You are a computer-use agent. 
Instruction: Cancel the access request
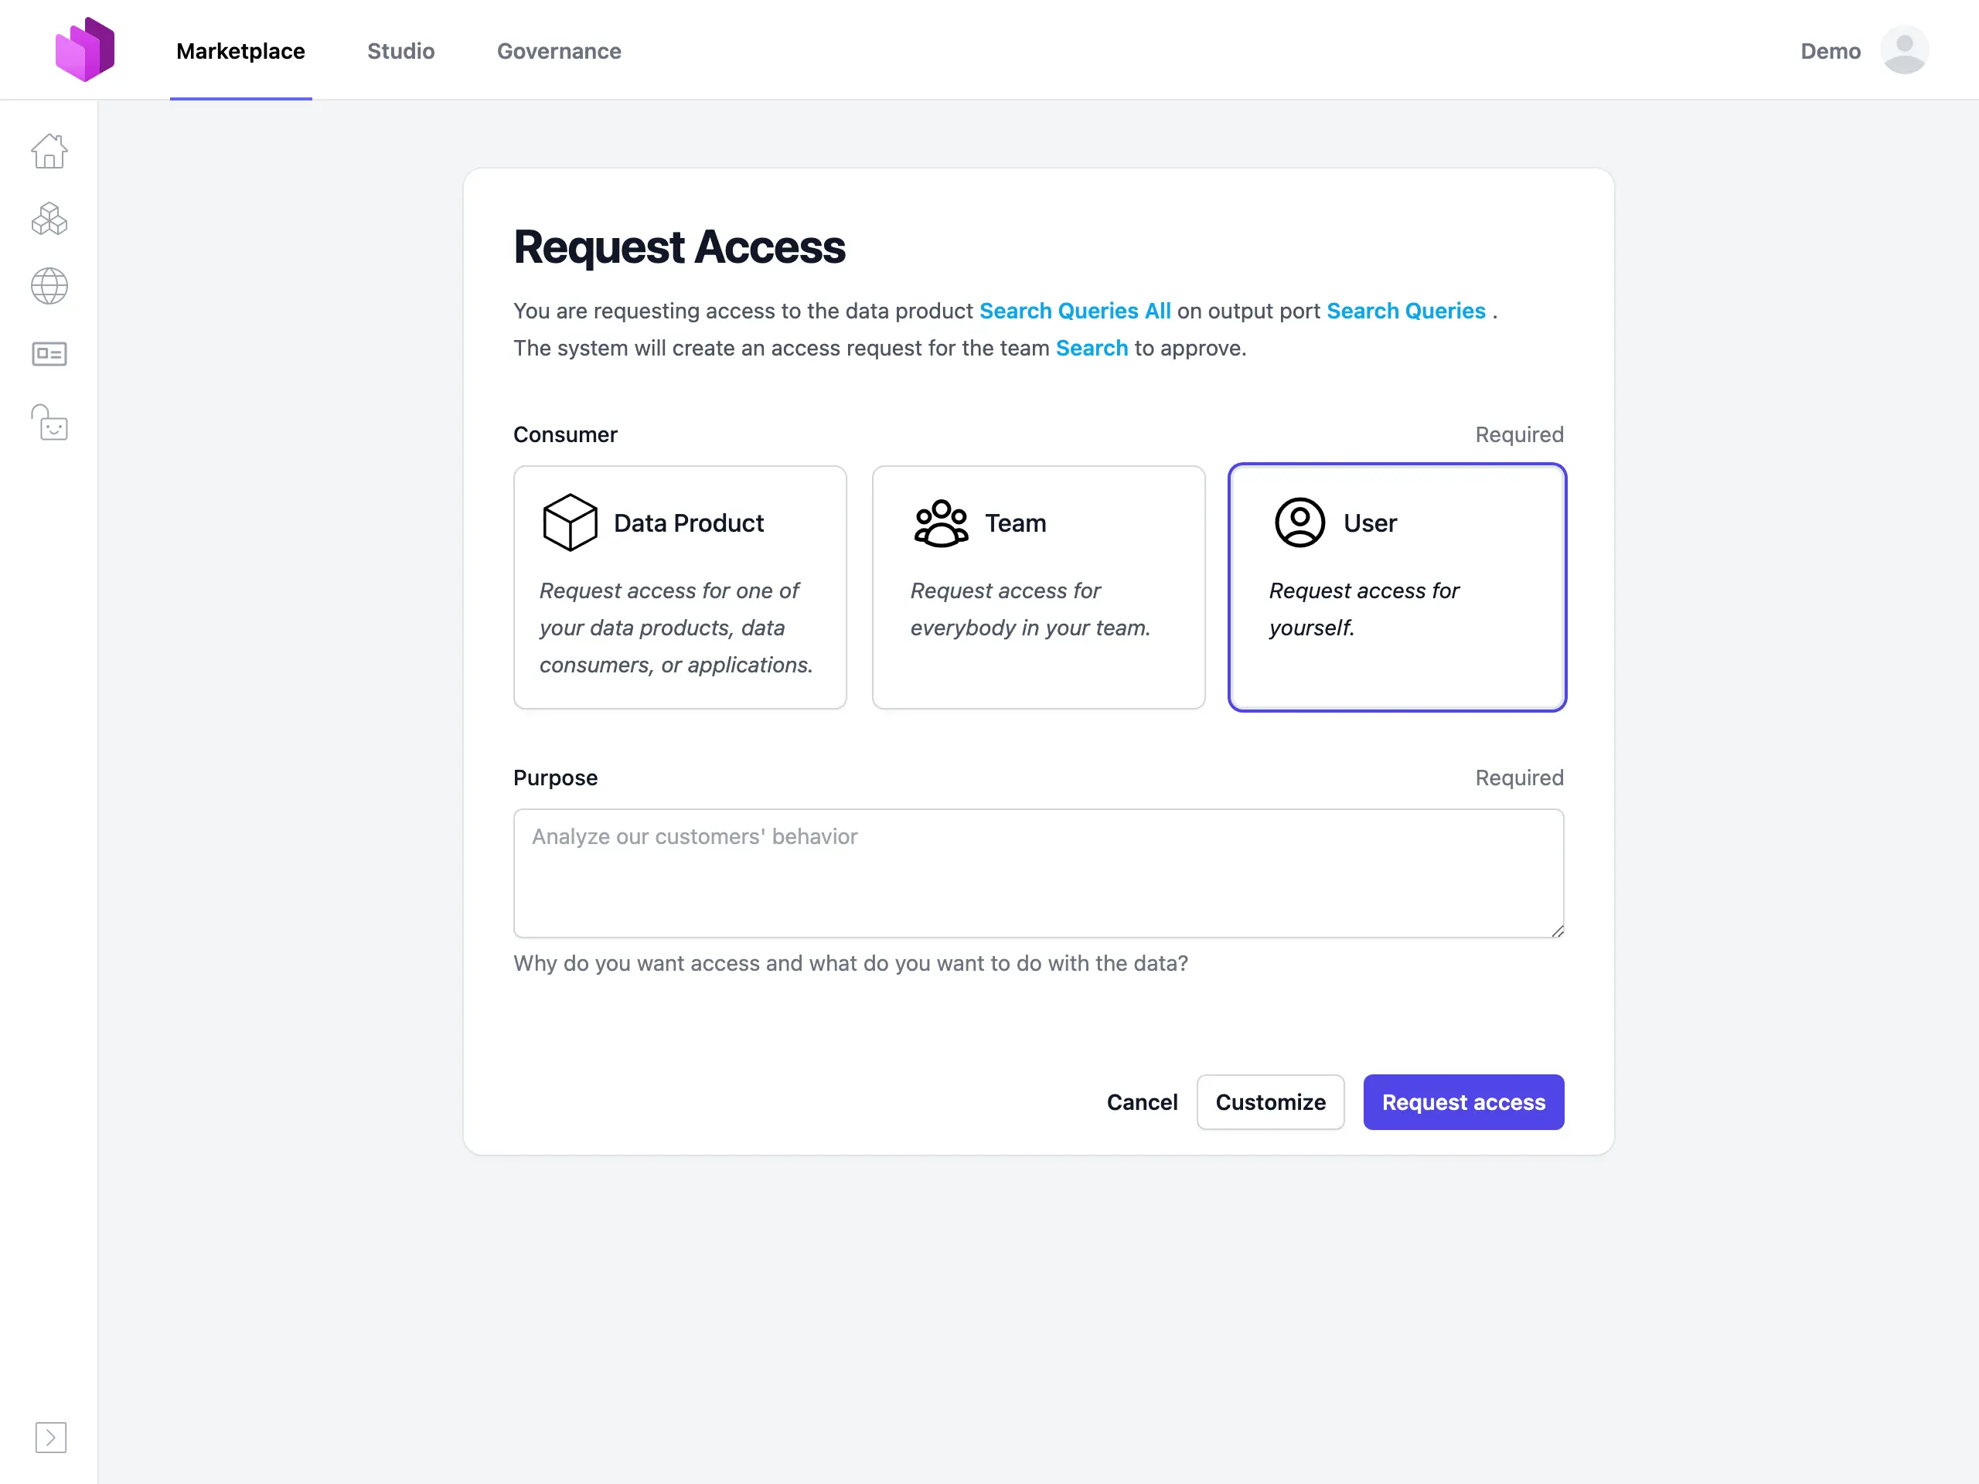[1142, 1102]
